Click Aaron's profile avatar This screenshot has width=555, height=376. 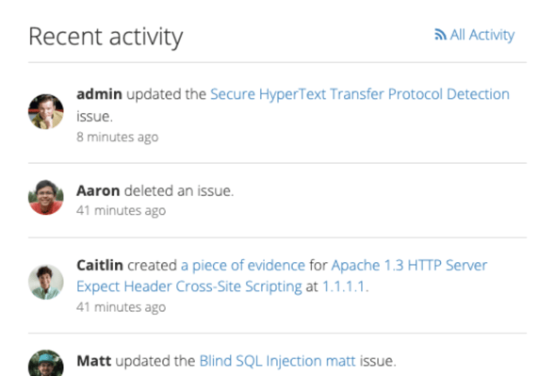46,197
